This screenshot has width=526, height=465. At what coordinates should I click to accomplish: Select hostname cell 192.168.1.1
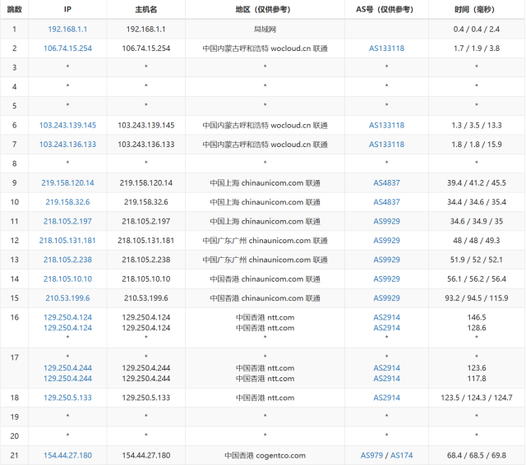(146, 30)
